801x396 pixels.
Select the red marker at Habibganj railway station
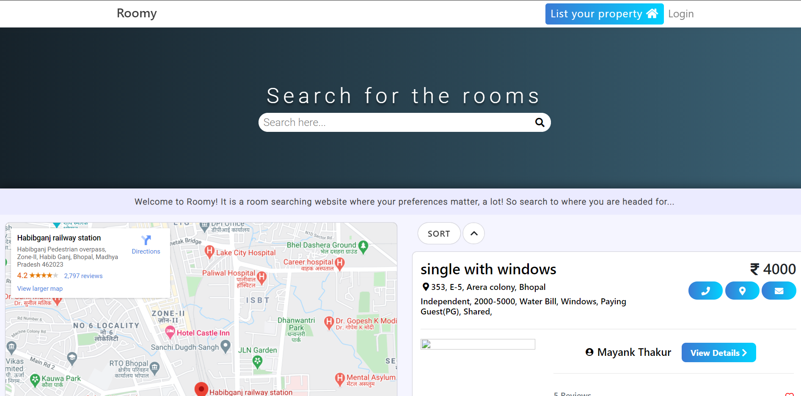click(201, 388)
